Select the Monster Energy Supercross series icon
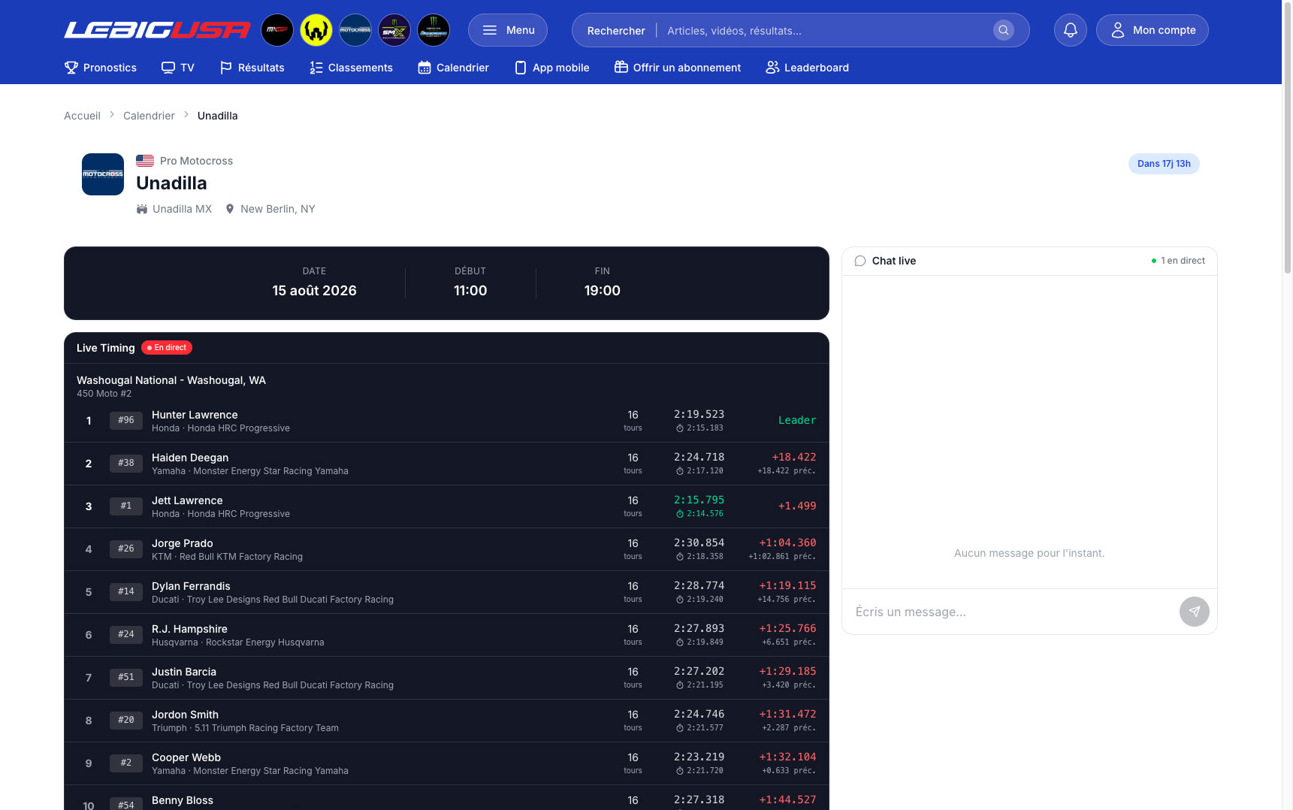Viewport: 1293px width, 810px height. tap(434, 30)
